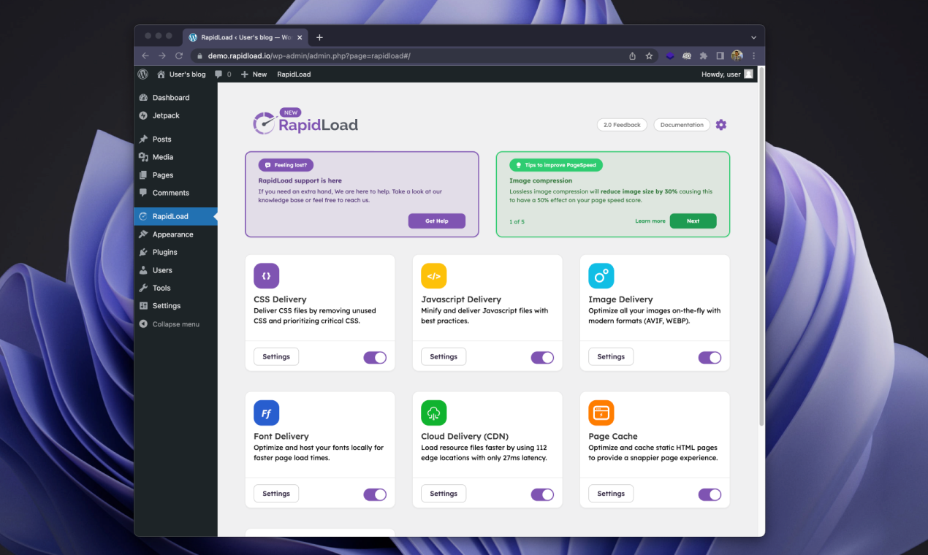928x555 pixels.
Task: Bookmark this page with star icon
Action: [649, 55]
